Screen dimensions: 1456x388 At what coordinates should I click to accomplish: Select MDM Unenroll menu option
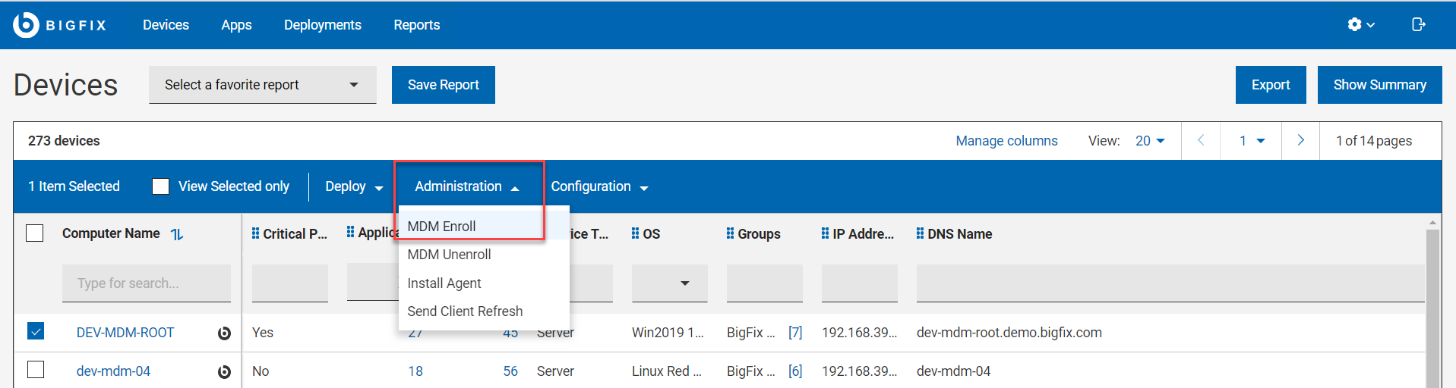(449, 255)
